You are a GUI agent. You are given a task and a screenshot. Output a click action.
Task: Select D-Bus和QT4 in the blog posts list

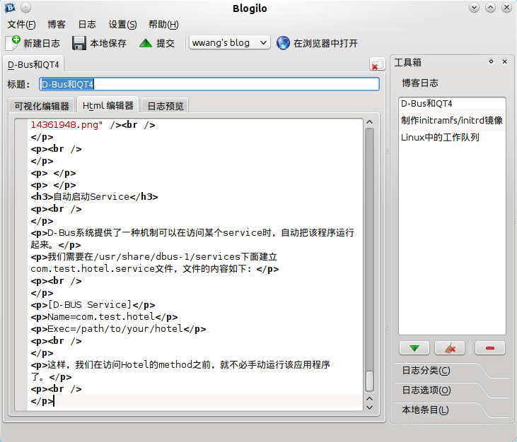452,104
